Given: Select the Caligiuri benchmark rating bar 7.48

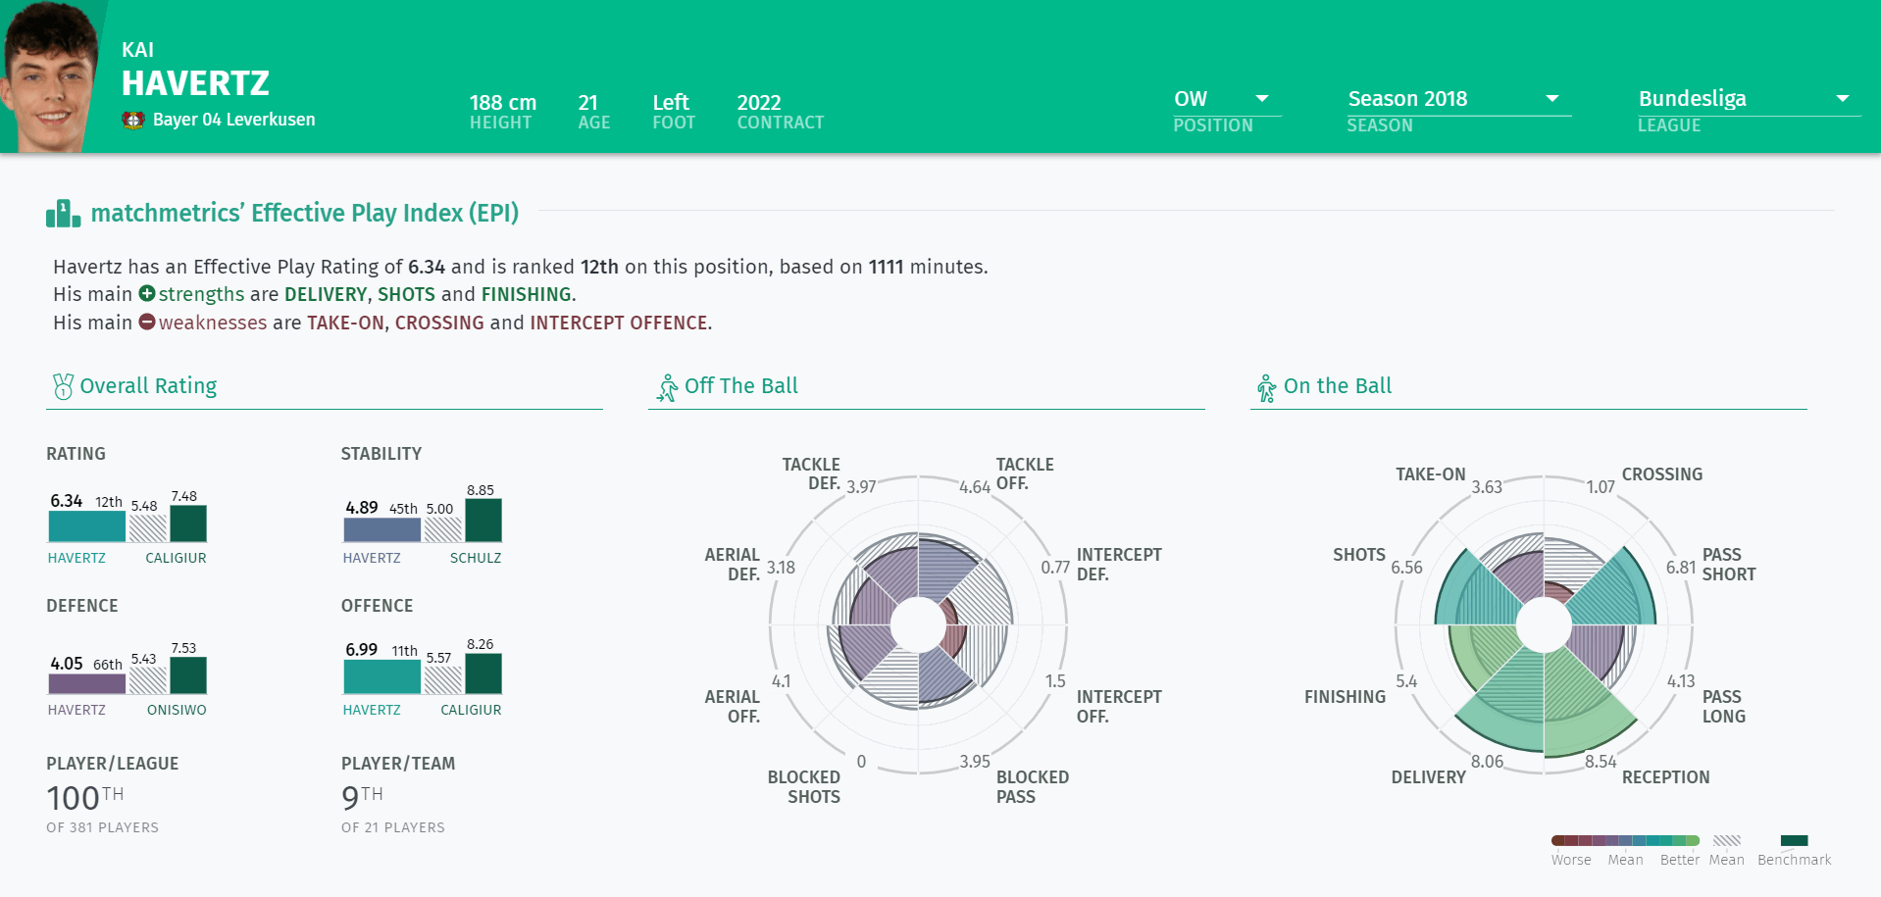Looking at the screenshot, I should (188, 523).
